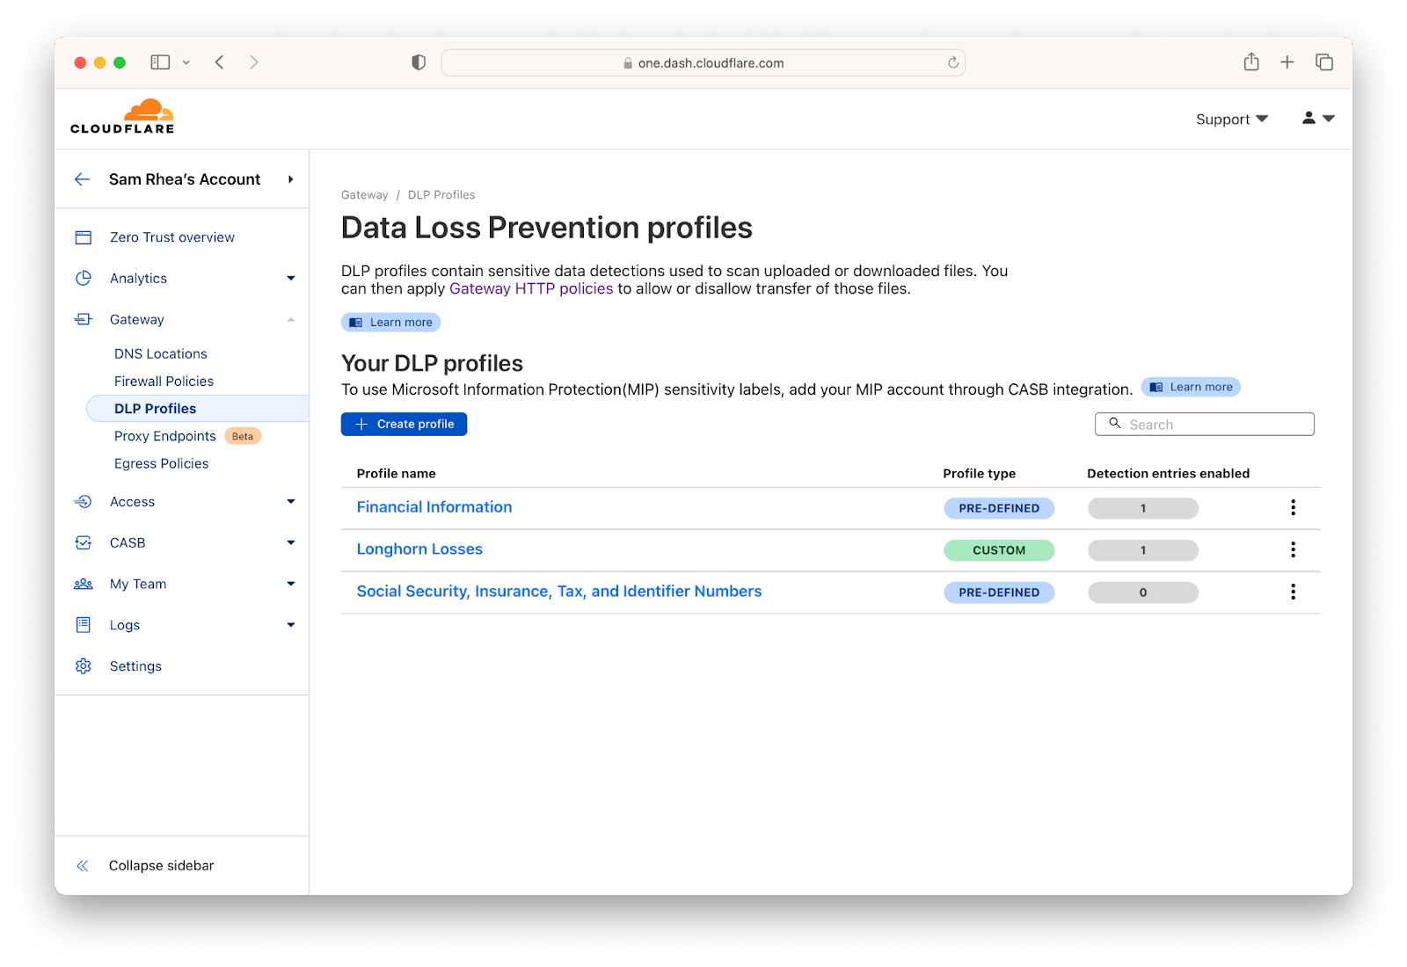
Task: Open three-dot menu for Financial Information
Action: tap(1293, 507)
